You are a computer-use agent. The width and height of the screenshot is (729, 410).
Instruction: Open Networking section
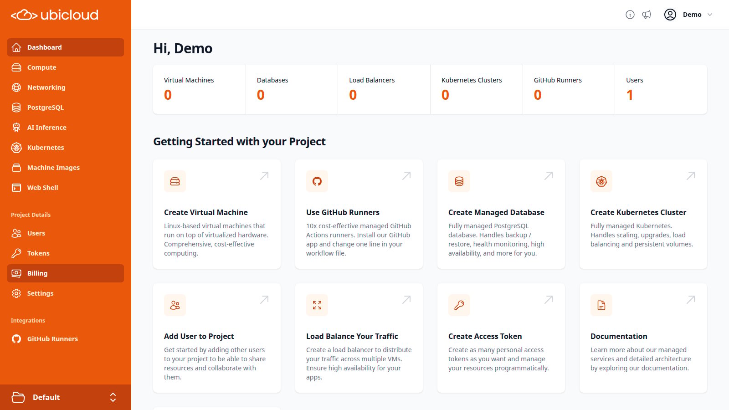pyautogui.click(x=66, y=87)
